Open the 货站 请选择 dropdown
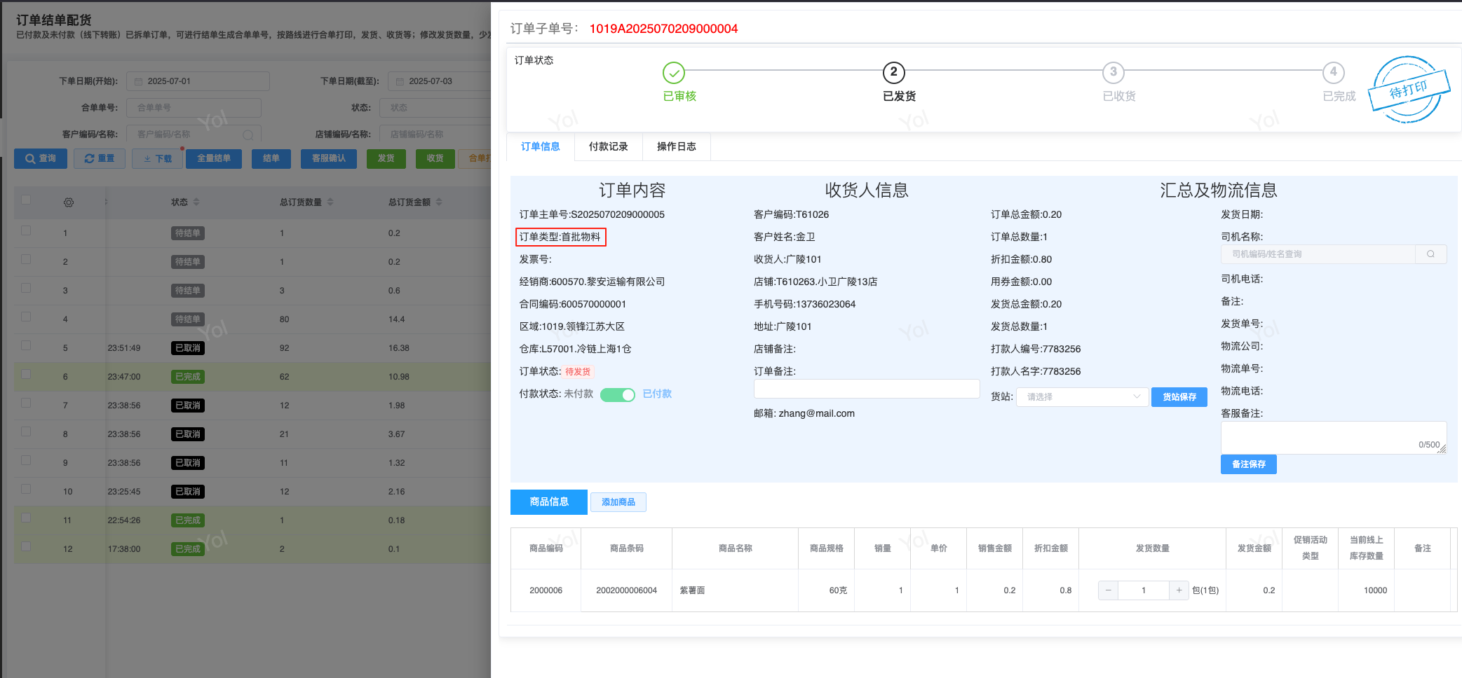Image resolution: width=1462 pixels, height=678 pixels. click(1082, 397)
